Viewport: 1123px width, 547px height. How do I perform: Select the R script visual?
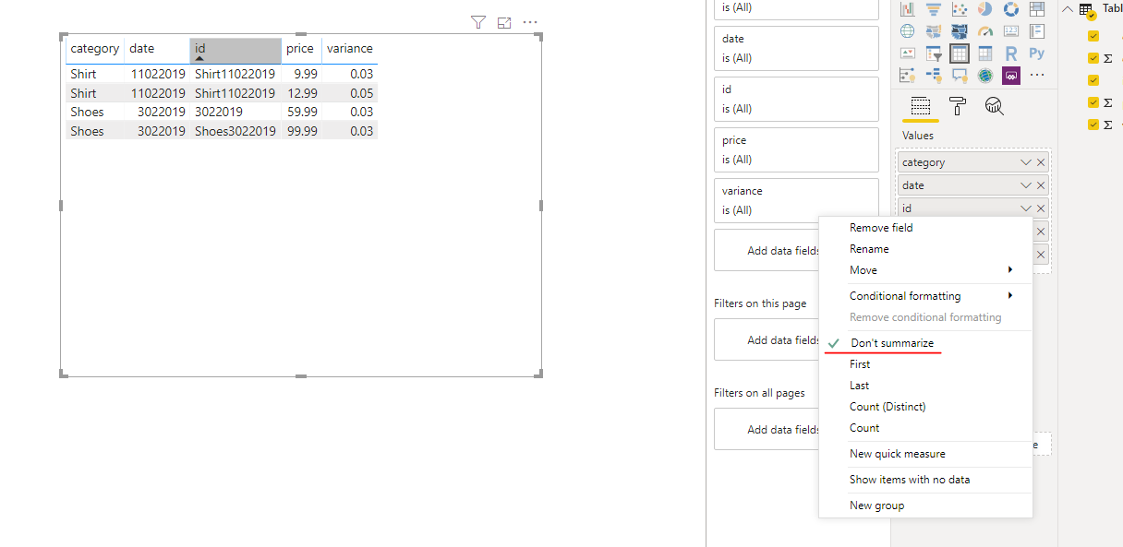(1011, 54)
